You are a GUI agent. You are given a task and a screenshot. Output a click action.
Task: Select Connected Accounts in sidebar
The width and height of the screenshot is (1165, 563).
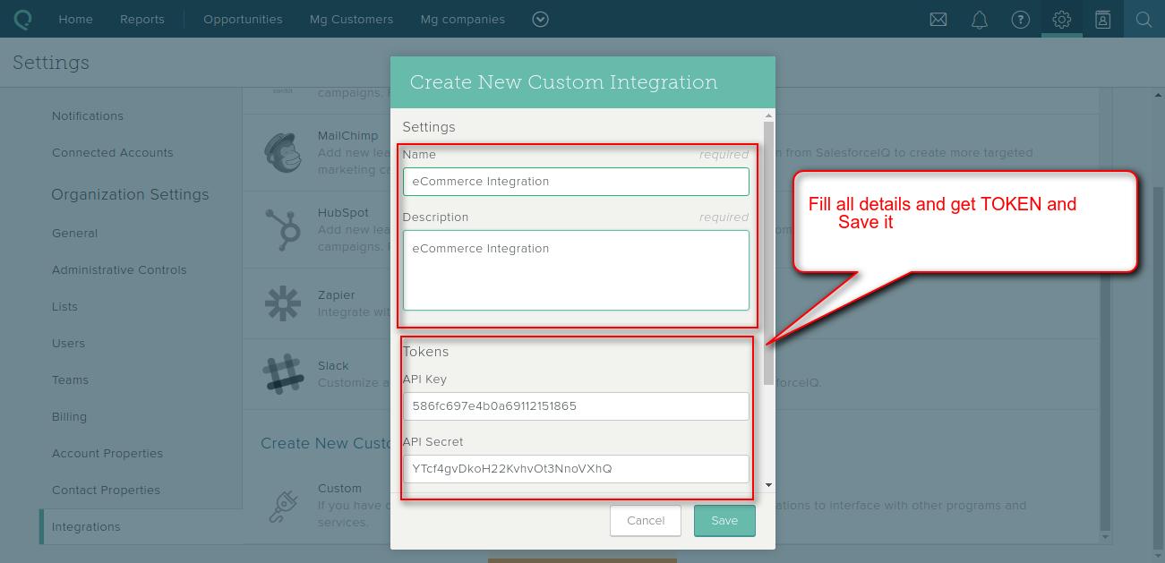click(113, 152)
